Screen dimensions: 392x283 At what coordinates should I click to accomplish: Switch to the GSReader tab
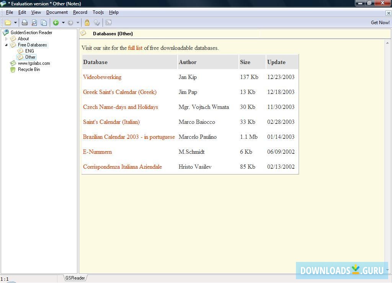tap(75, 278)
